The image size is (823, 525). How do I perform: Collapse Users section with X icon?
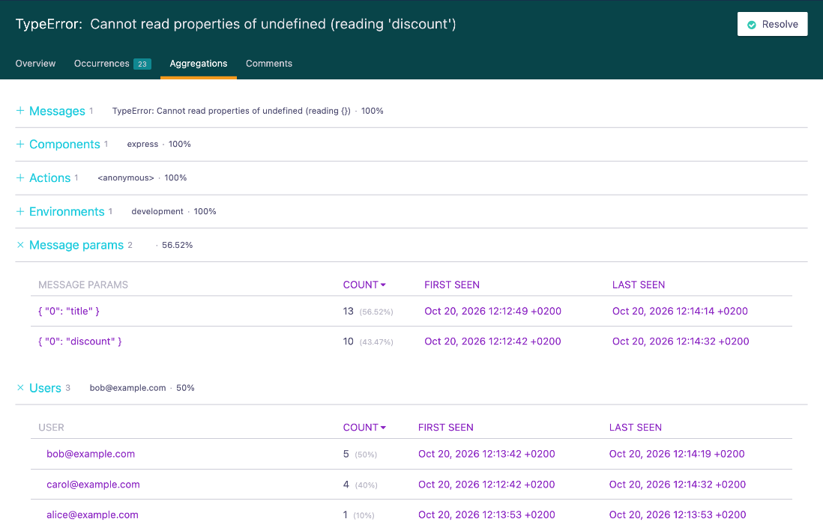tap(20, 388)
